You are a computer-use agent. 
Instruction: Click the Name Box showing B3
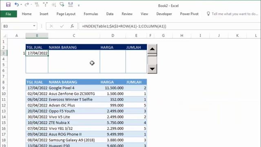(x=17, y=26)
